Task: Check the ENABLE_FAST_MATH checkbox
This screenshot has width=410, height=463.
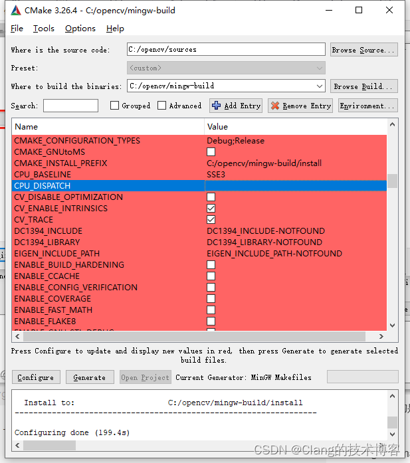Action: click(211, 310)
